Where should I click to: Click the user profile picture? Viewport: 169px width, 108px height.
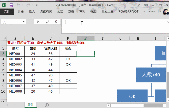pyautogui.click(x=166, y=11)
